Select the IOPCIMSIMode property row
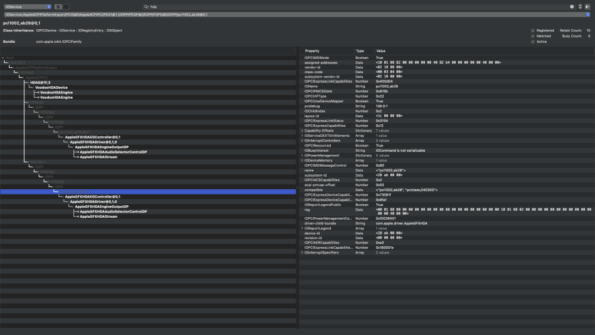This screenshot has width=595, height=335. [447, 58]
